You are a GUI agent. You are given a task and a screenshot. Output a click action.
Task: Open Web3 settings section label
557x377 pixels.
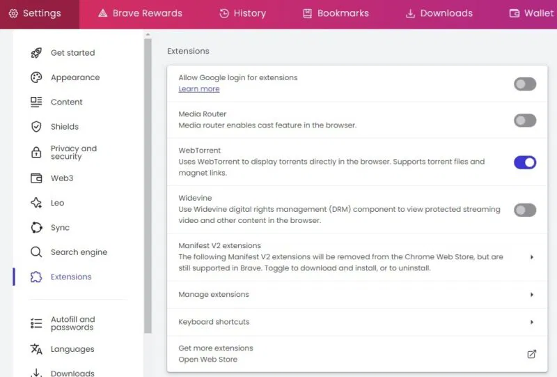62,178
